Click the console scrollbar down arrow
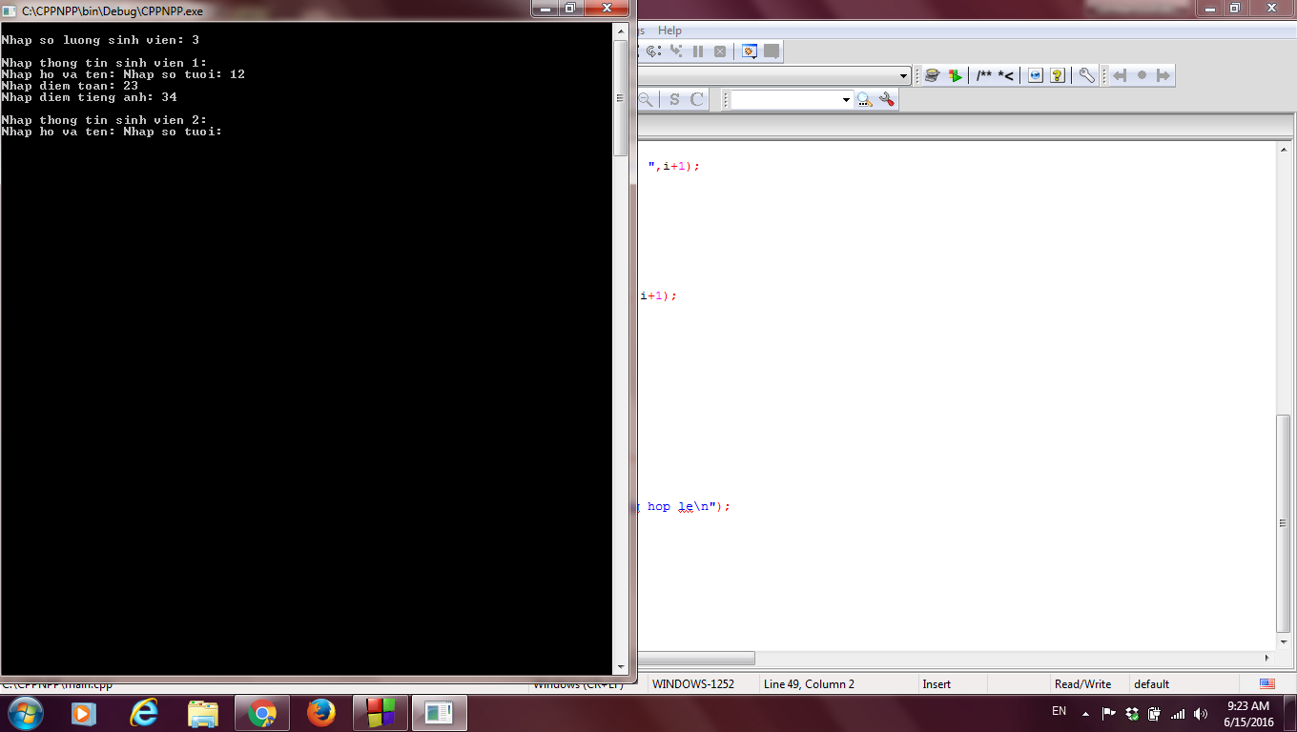 [620, 667]
